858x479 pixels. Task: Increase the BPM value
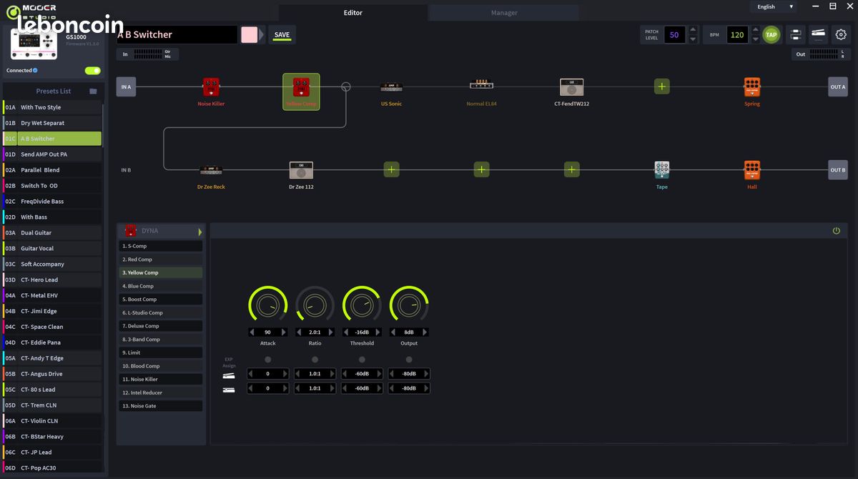coord(754,30)
